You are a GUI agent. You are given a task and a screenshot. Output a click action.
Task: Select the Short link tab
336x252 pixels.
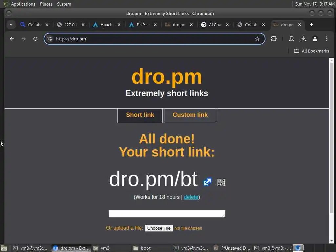[140, 115]
